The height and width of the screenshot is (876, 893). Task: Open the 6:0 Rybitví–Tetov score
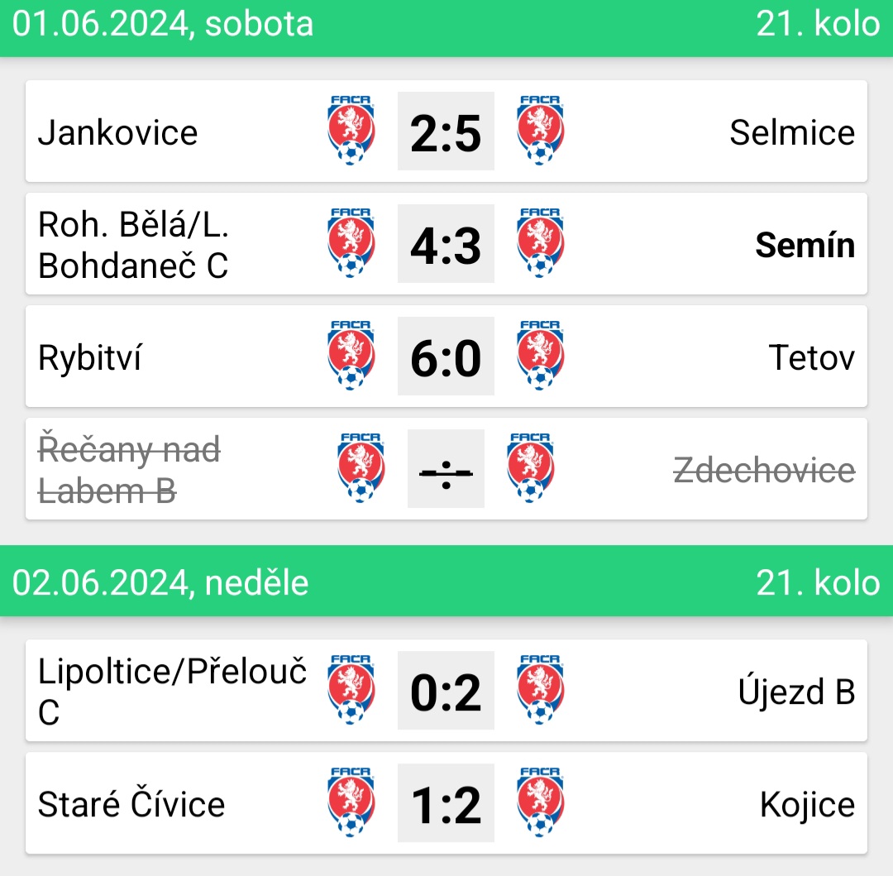pyautogui.click(x=446, y=356)
